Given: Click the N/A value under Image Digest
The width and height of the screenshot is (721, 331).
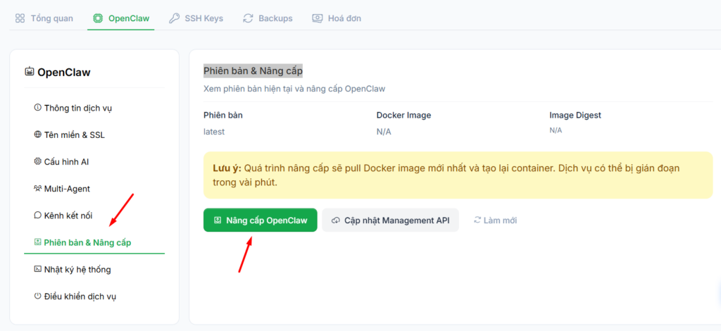Looking at the screenshot, I should click(x=556, y=130).
